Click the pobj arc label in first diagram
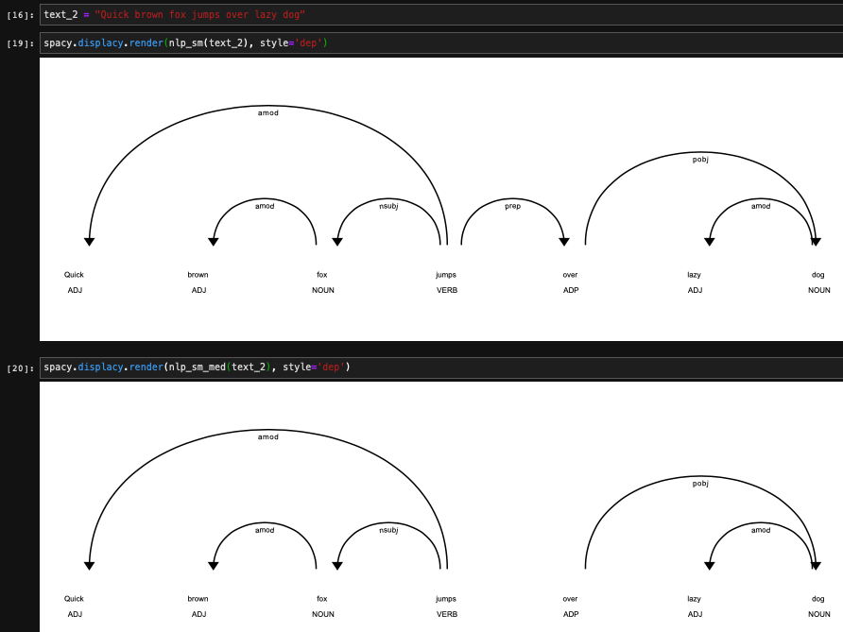 [698, 159]
